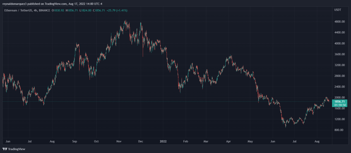Screen dimensions: 351x153
Task: Click the 01:59:50 candle countdown timer
Action: pyautogui.click(x=339, y=105)
